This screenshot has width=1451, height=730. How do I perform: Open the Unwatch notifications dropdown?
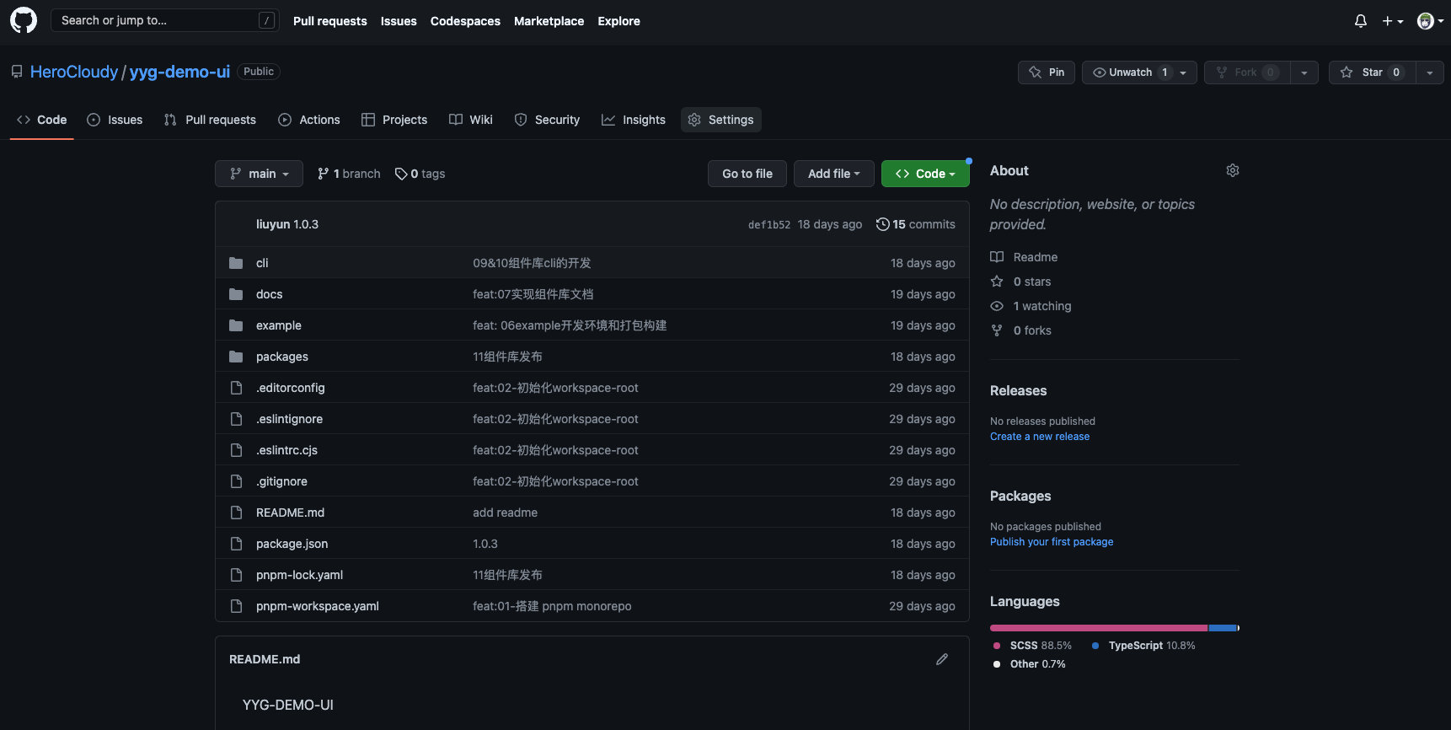point(1139,72)
